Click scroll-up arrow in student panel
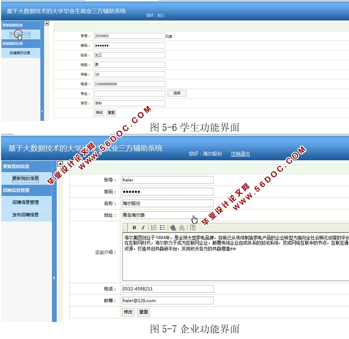 click(x=47, y=23)
